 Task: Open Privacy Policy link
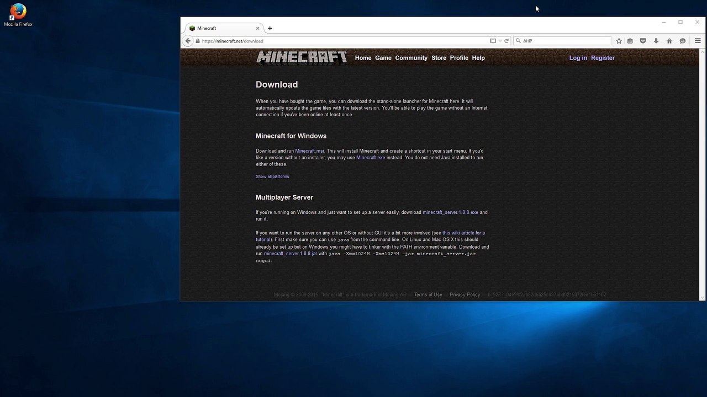click(x=465, y=294)
